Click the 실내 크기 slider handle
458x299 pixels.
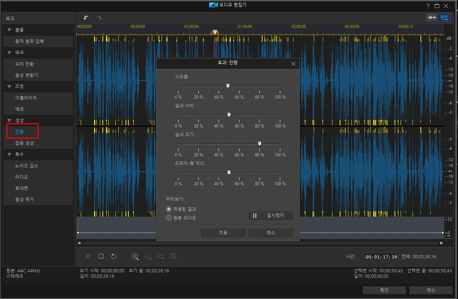260,144
